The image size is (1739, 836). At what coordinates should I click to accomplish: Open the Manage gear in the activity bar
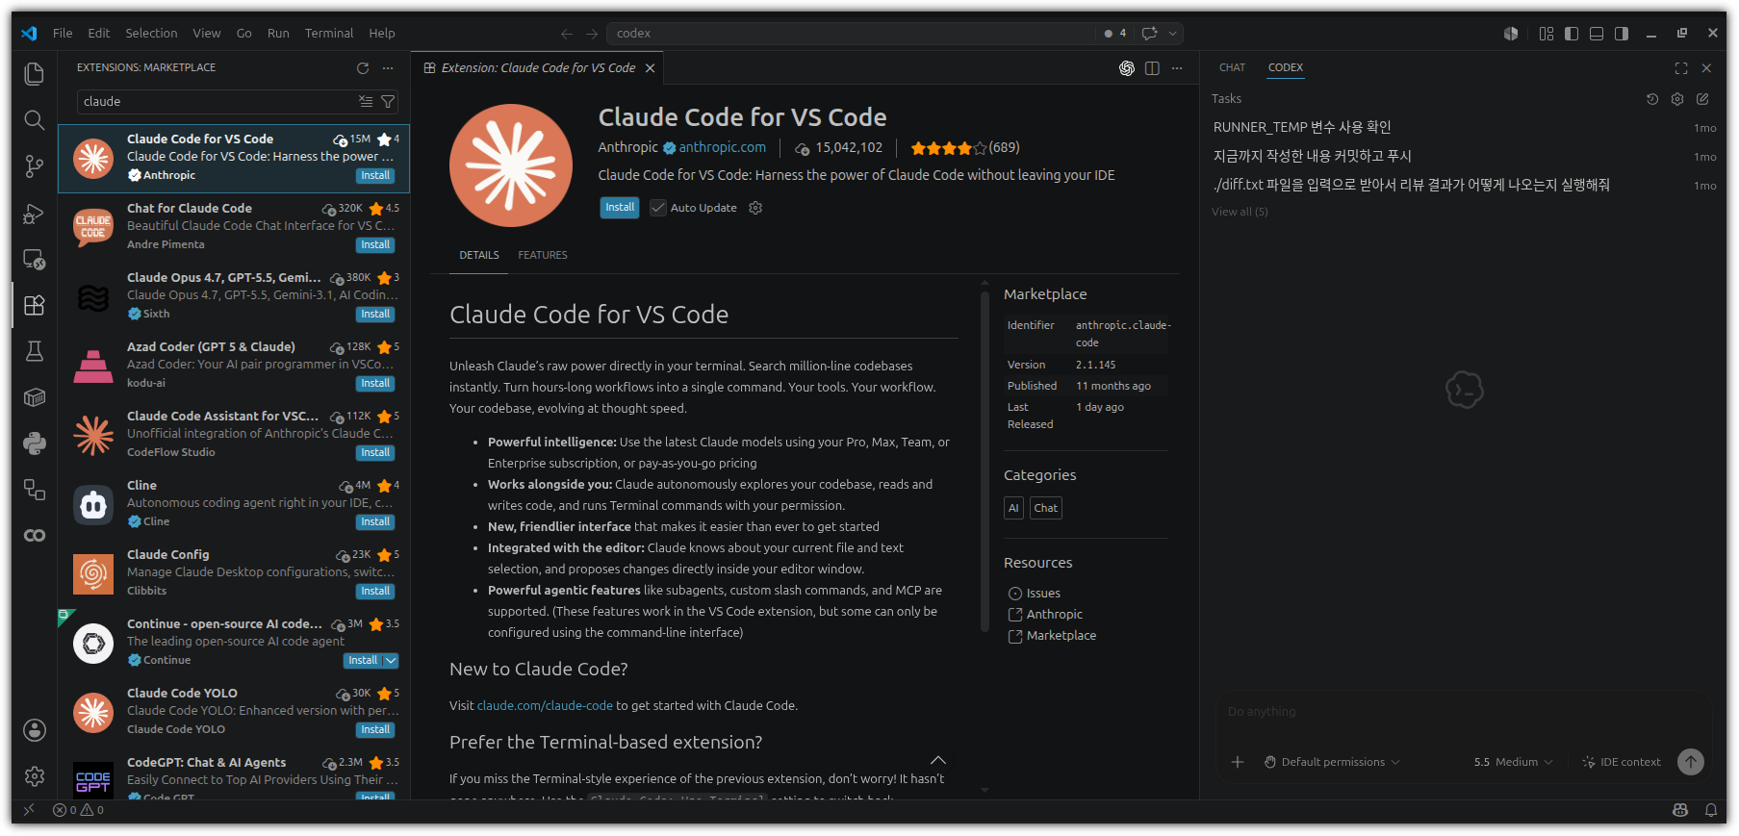pos(35,776)
